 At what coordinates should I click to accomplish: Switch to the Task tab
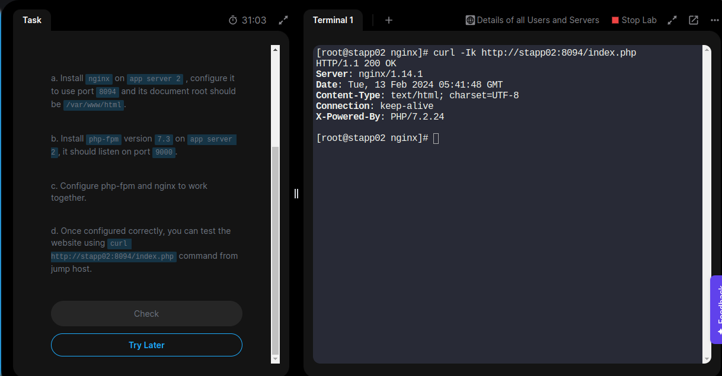[32, 20]
